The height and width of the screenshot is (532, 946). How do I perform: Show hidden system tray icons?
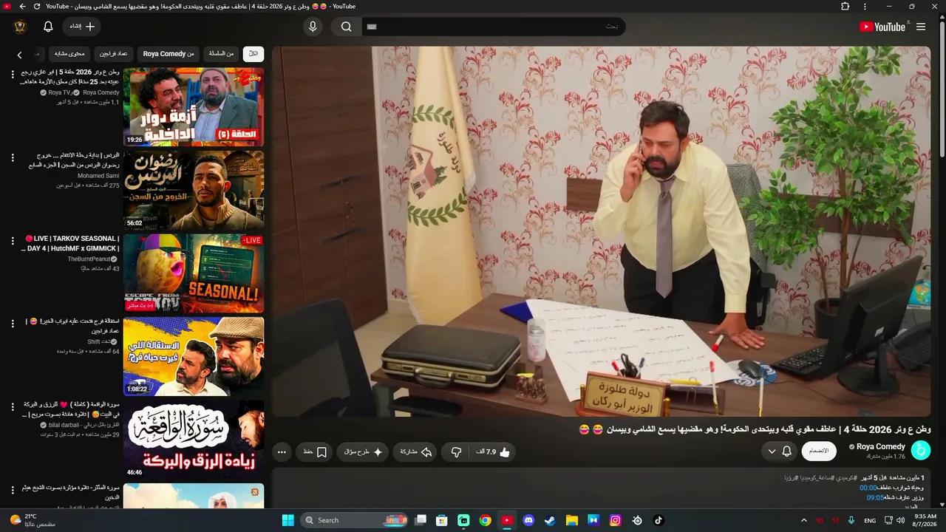click(804, 520)
